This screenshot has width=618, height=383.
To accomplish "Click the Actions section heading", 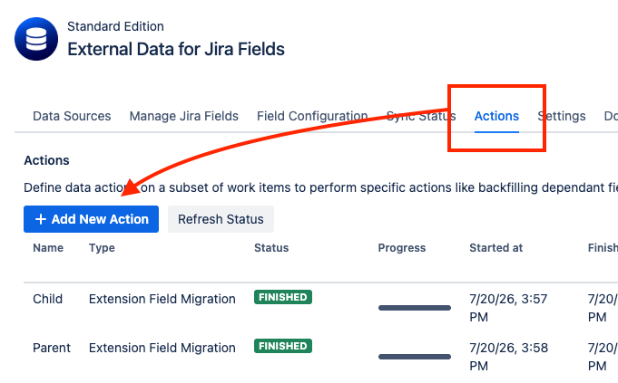I will (x=46, y=160).
